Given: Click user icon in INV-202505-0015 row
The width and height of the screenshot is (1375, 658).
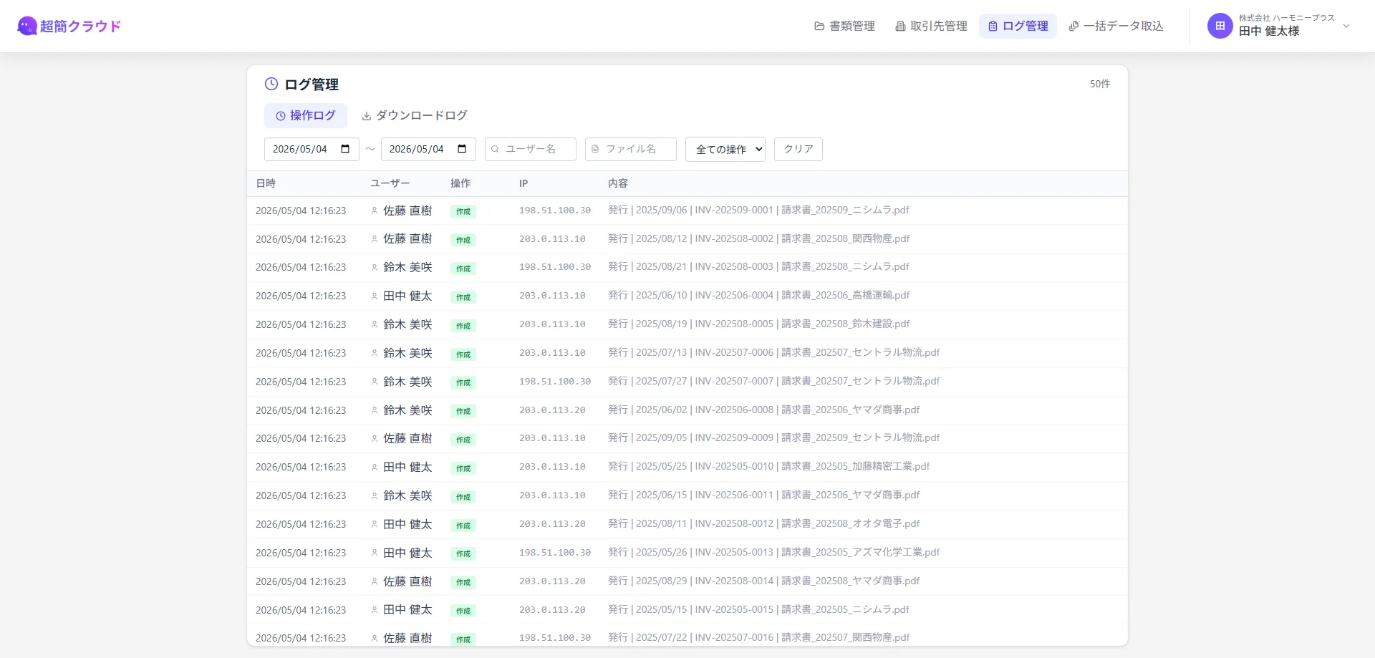Looking at the screenshot, I should [375, 611].
